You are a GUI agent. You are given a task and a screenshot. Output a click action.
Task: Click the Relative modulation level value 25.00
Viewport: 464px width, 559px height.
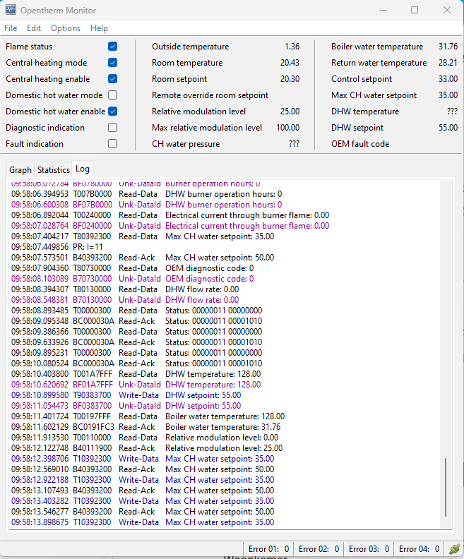click(290, 112)
